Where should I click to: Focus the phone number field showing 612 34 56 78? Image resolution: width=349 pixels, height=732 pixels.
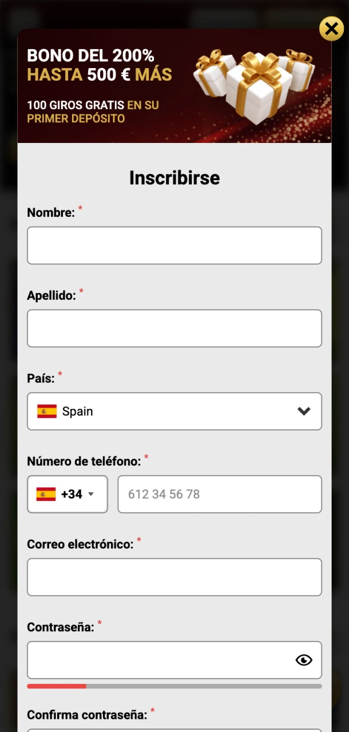(220, 494)
